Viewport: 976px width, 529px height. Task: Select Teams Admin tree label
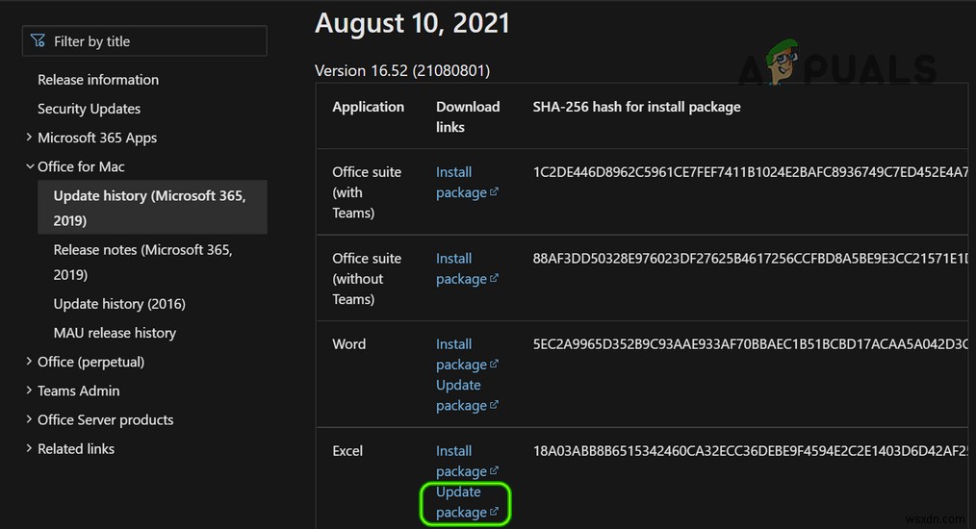78,390
